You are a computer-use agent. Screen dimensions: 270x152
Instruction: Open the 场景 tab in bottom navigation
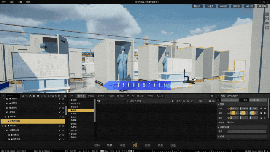coord(110,145)
